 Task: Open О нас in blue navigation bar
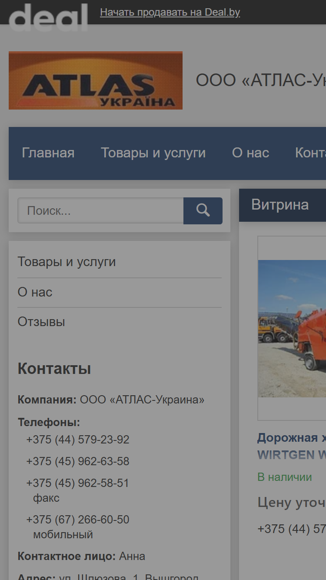pos(250,153)
